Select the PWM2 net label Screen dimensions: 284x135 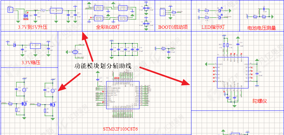click(x=33, y=104)
